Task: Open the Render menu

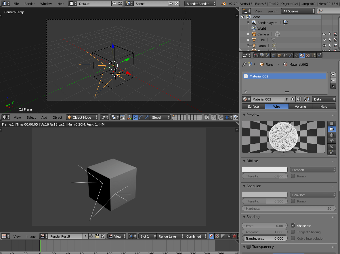Action: (29, 3)
